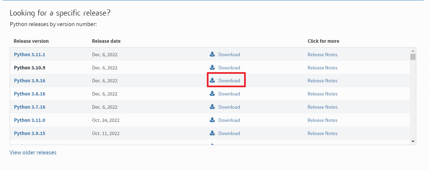The width and height of the screenshot is (429, 170).
Task: Click the release list scrollbar thumb
Action: (x=413, y=57)
